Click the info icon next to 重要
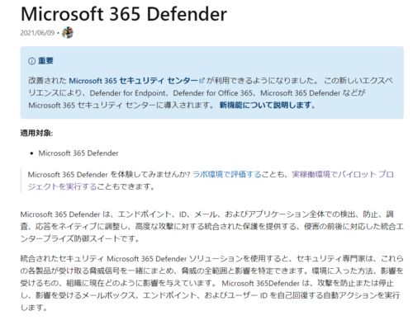Image resolution: width=413 pixels, height=320 pixels. [x=31, y=61]
